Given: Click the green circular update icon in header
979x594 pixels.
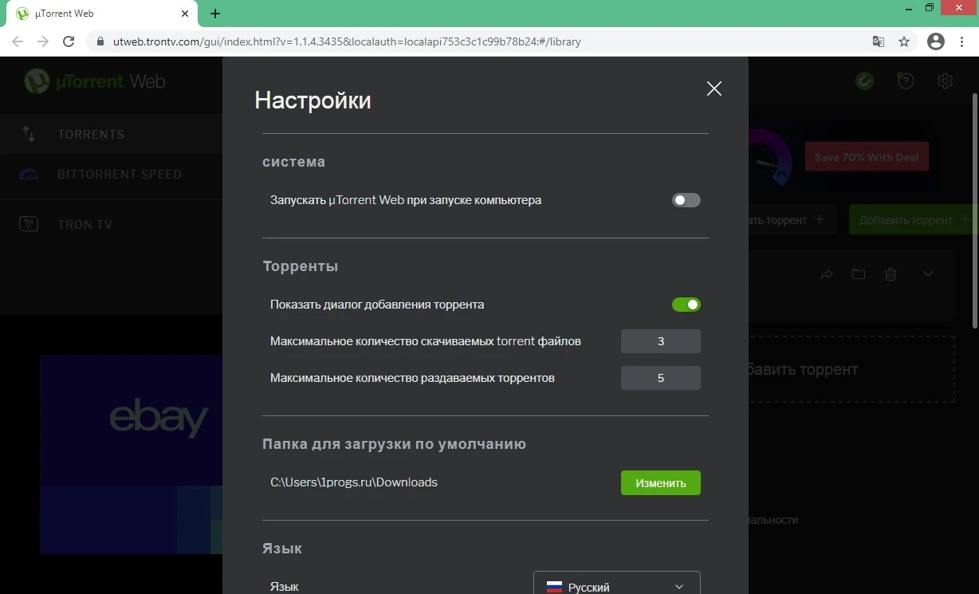Looking at the screenshot, I should pyautogui.click(x=864, y=81).
